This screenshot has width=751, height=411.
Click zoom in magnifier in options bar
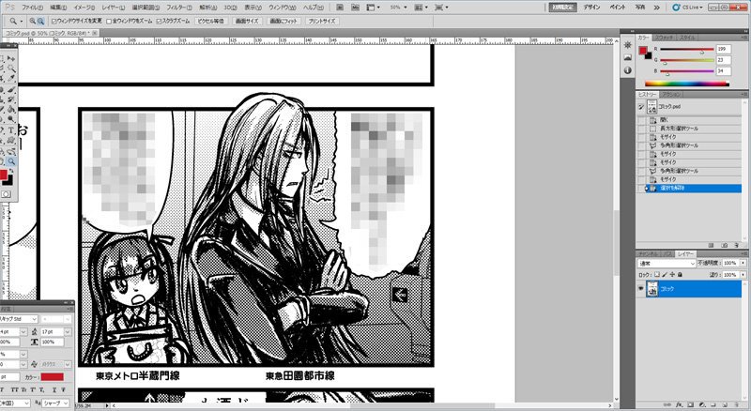tap(33, 21)
